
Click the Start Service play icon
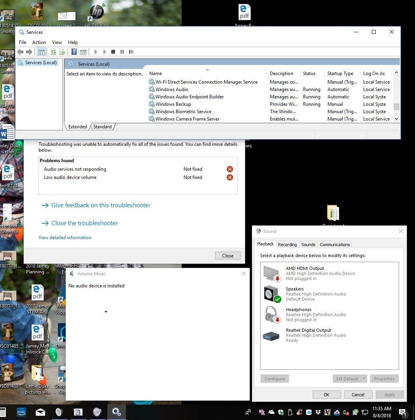[96, 52]
